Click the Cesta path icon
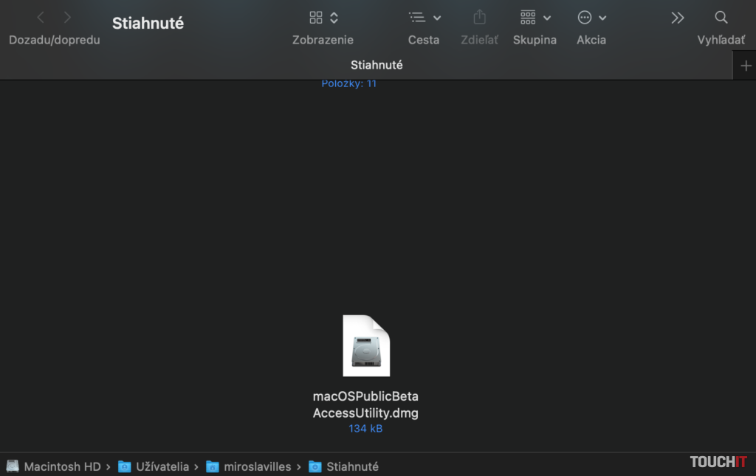Image resolution: width=756 pixels, height=476 pixels. (417, 16)
